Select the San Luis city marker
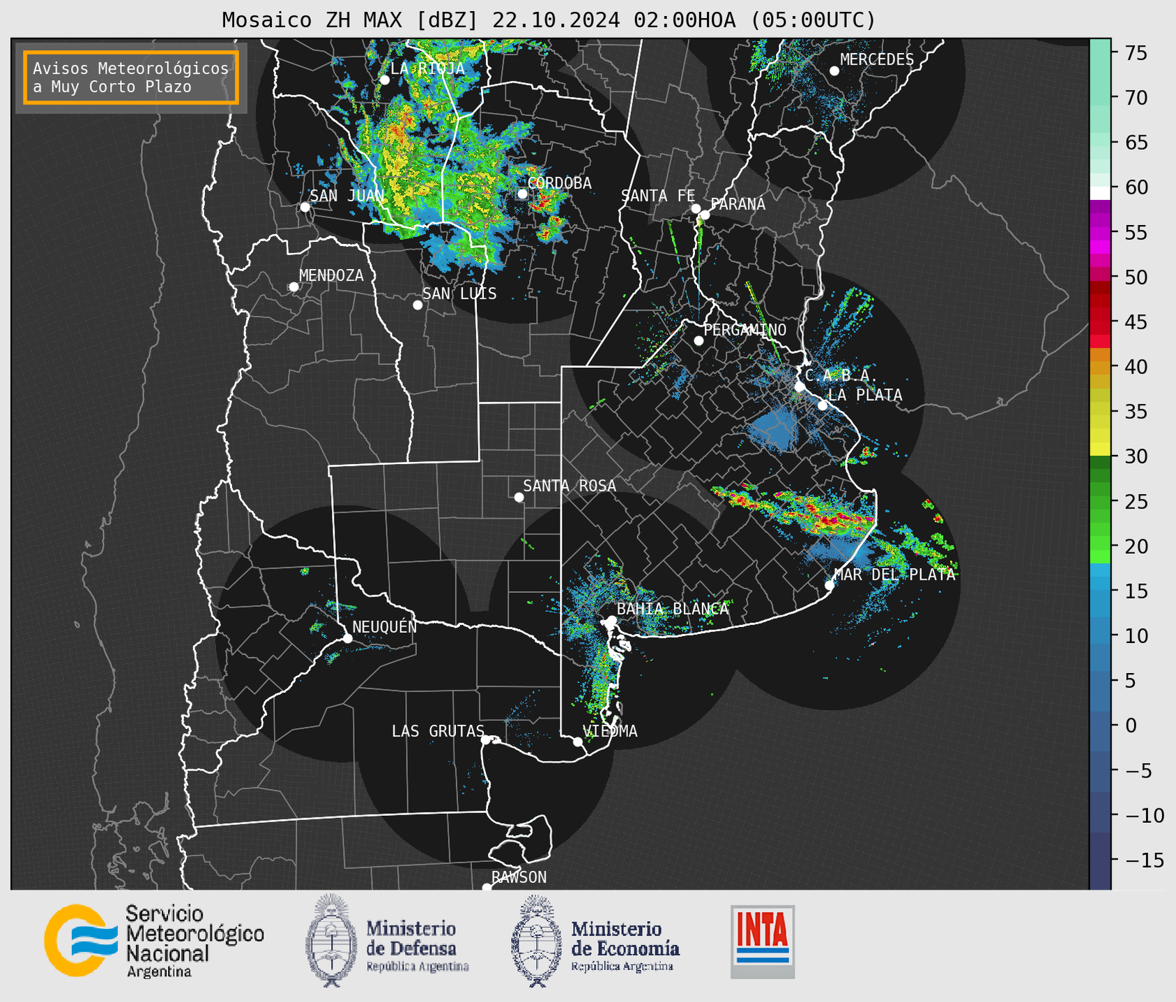The height and width of the screenshot is (1002, 1176). click(x=418, y=305)
